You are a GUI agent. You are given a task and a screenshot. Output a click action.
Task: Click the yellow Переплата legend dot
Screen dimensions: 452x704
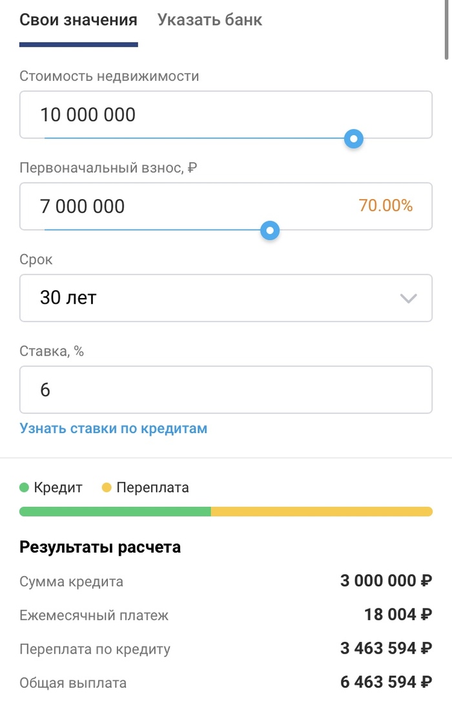pos(107,488)
